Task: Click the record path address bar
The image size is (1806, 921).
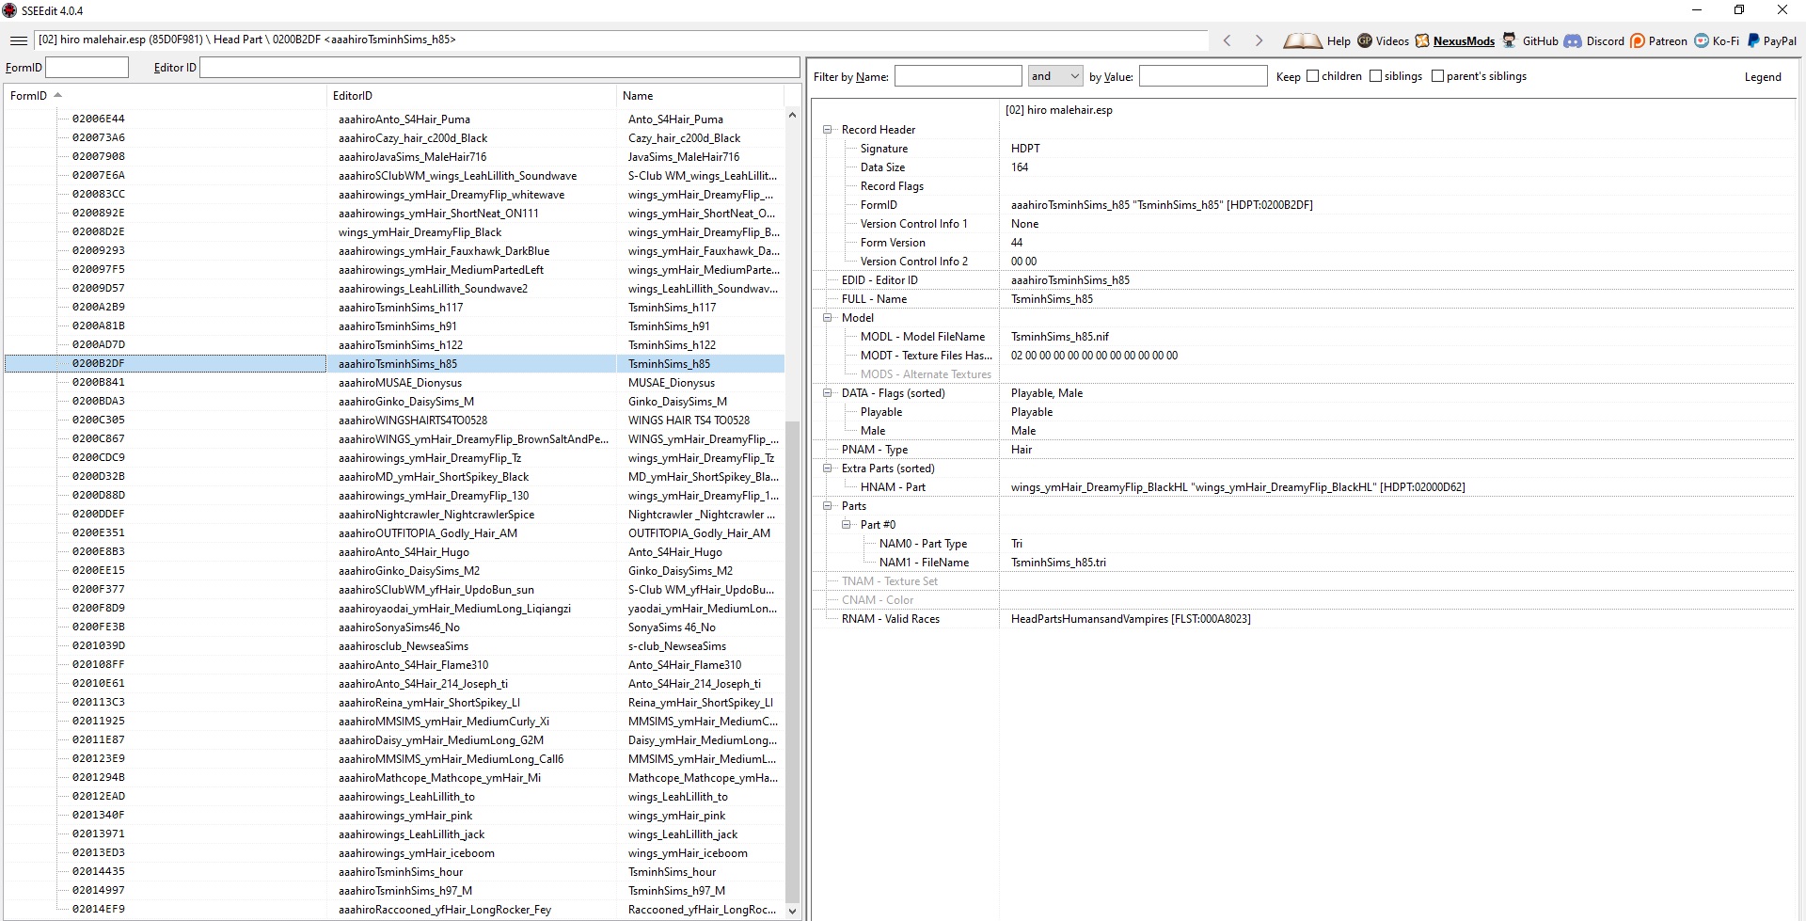Action: 621,40
